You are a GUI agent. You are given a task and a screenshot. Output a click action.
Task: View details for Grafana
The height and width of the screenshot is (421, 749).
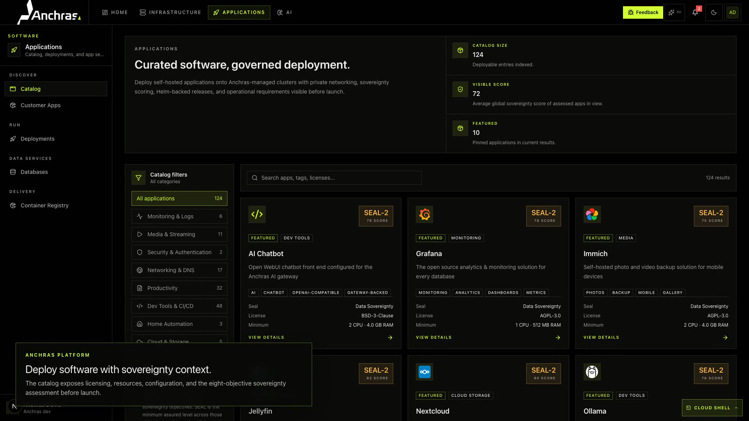[434, 338]
